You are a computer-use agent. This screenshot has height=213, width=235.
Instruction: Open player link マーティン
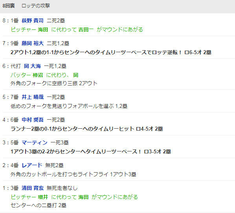(35, 142)
